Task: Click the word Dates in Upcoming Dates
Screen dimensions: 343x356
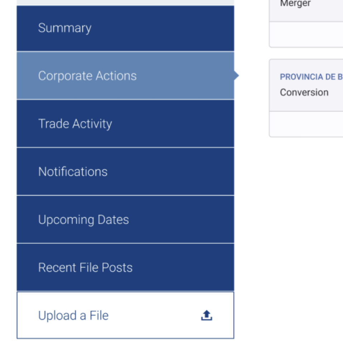Action: (113, 220)
